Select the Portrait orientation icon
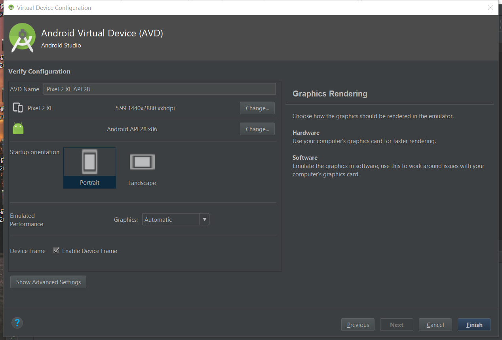Viewport: 502px width, 340px height. (x=89, y=162)
